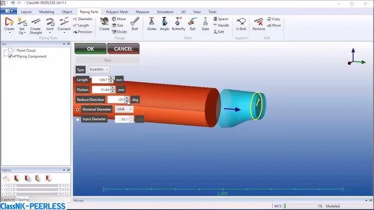Switch to the Capture bottom tab

coord(8,200)
